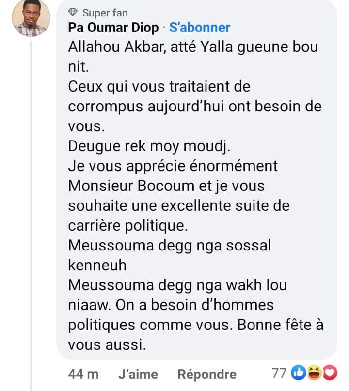Open Pa Oumar Diop's profile picture
Image resolution: width=349 pixels, height=391 pixels.
coord(31,18)
